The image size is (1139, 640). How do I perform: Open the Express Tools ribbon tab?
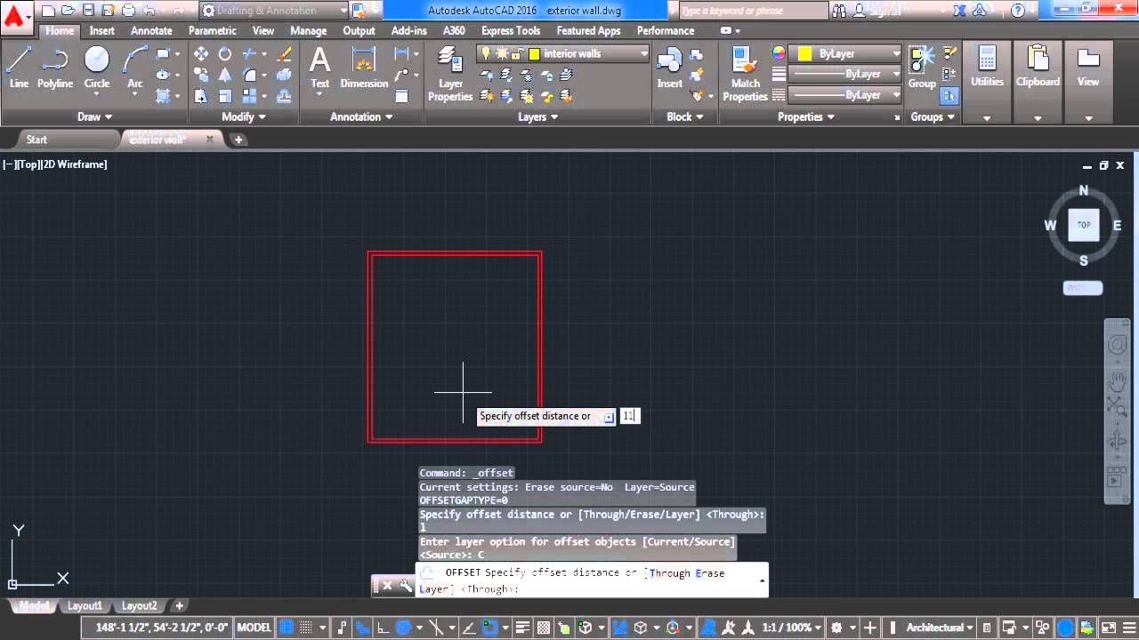click(511, 30)
